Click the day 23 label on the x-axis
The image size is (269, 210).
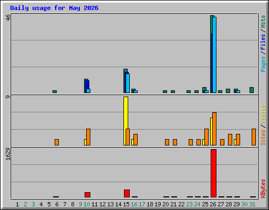[189, 204]
